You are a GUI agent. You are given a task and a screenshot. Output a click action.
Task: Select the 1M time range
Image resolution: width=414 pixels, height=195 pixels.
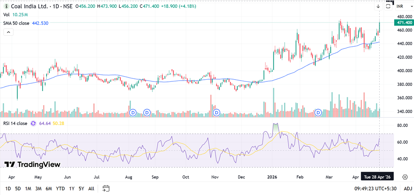tap(28, 189)
